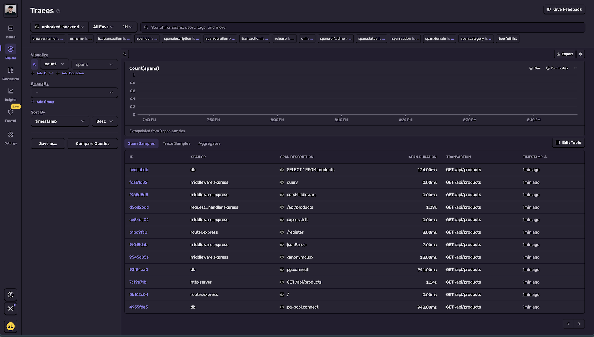Expand the Group By dropdown
The image size is (594, 337).
click(74, 93)
